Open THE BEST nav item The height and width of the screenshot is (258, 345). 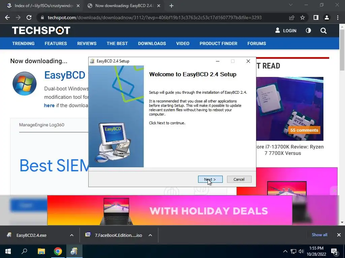[117, 43]
